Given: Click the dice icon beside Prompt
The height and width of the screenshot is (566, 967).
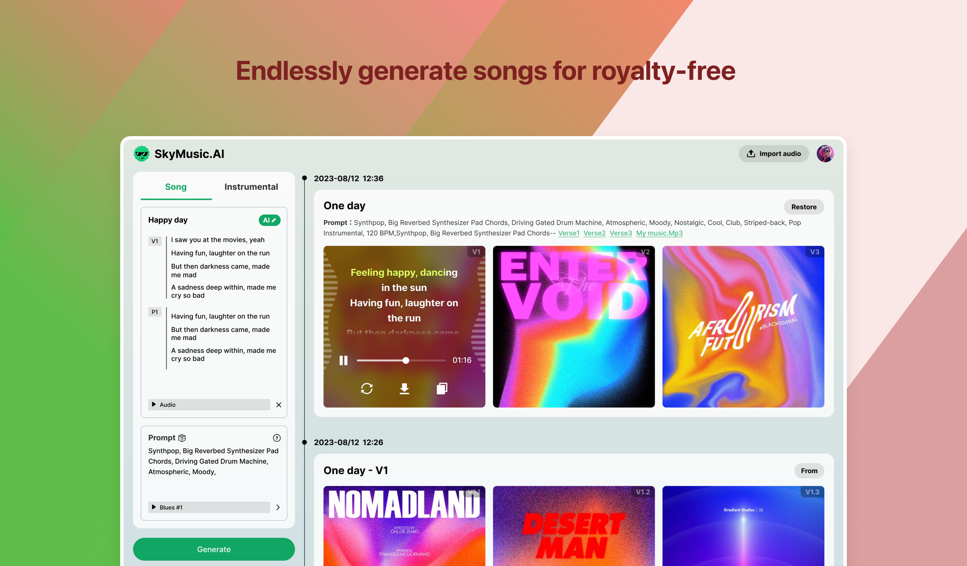Looking at the screenshot, I should (182, 438).
